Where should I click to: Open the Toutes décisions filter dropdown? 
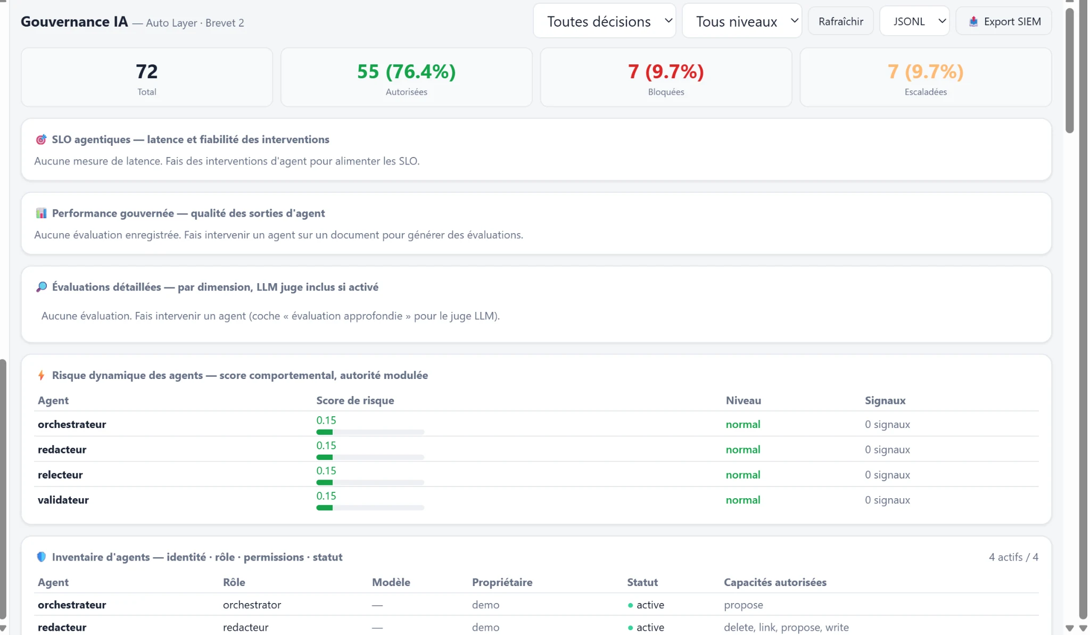pos(604,21)
